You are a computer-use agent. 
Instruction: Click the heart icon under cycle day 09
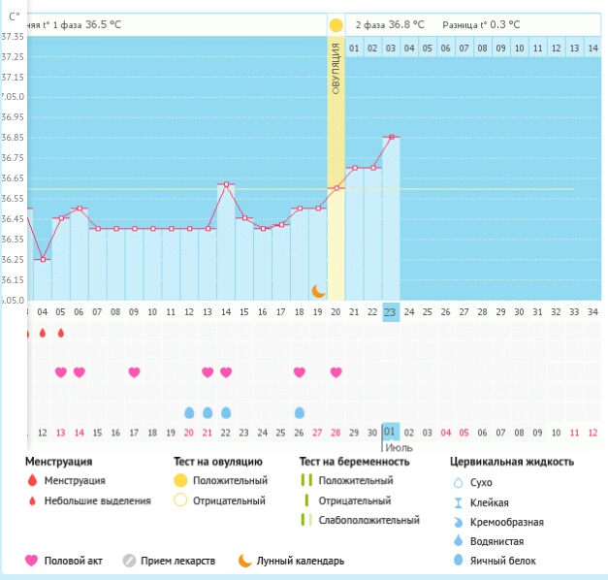(x=134, y=372)
